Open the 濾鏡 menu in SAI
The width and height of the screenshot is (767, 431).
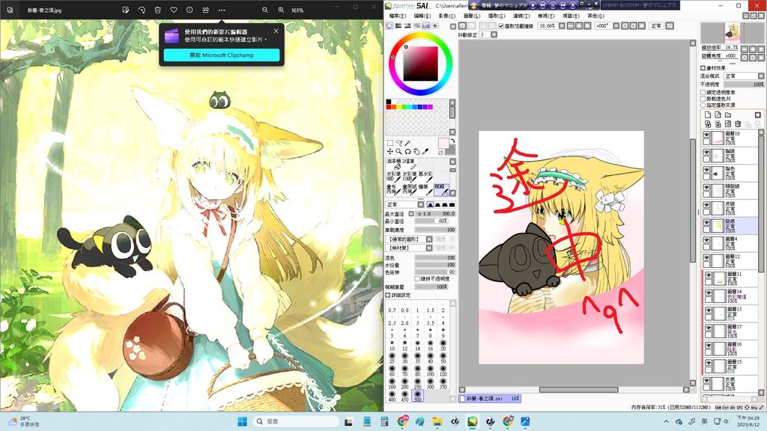point(521,16)
